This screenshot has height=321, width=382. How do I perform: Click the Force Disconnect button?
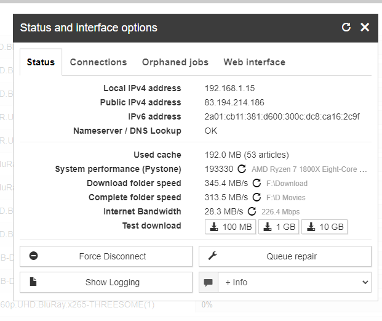click(x=106, y=256)
